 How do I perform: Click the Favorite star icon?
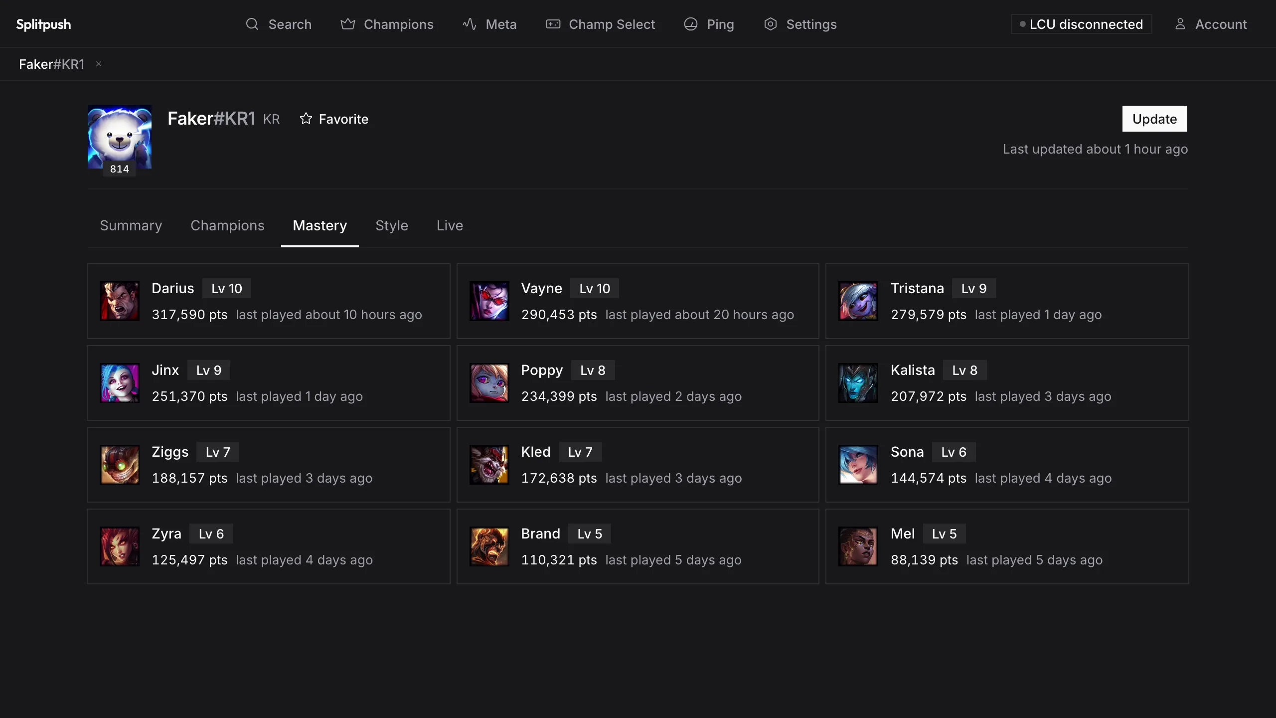tap(306, 119)
